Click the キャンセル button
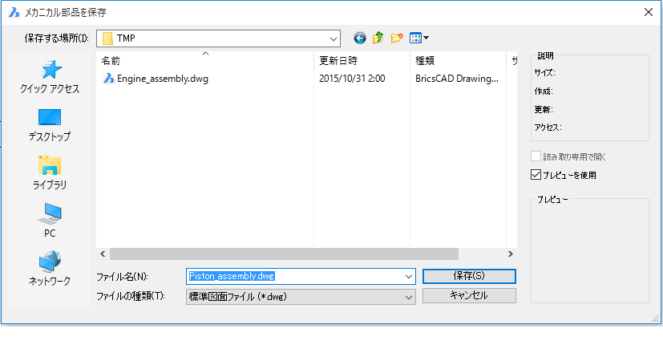 pyautogui.click(x=469, y=295)
